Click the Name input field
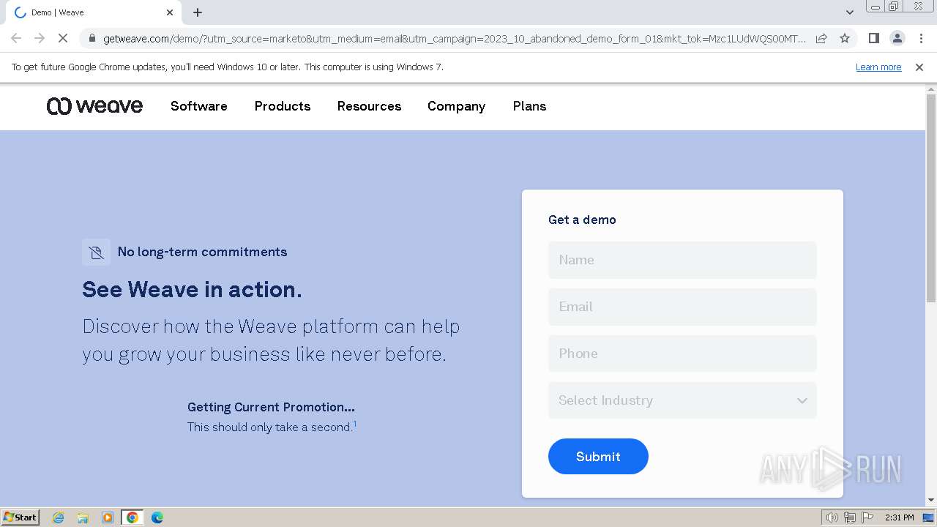 tap(682, 260)
